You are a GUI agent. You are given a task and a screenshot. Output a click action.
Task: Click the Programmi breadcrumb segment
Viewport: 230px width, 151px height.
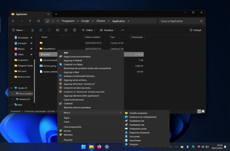[x=68, y=21]
